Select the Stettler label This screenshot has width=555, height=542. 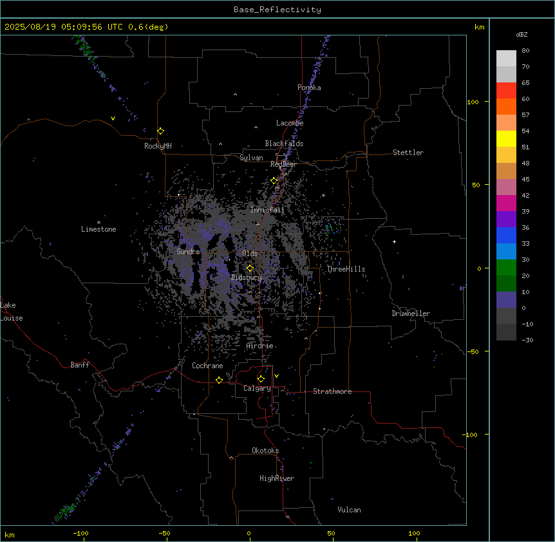408,153
